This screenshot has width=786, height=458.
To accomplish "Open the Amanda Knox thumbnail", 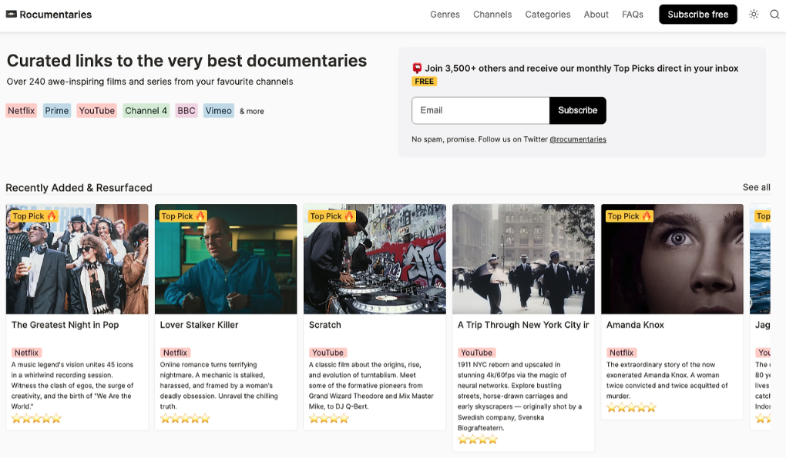I will [672, 259].
